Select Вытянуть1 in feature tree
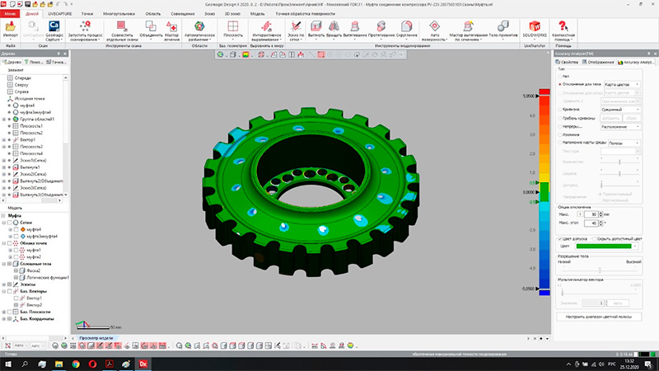The image size is (659, 371). pos(30,167)
